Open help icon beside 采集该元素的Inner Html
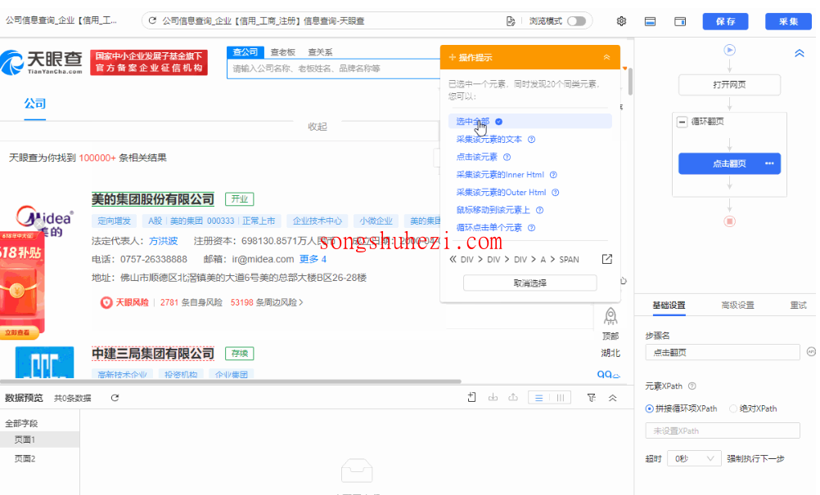This screenshot has width=820, height=495. click(553, 175)
